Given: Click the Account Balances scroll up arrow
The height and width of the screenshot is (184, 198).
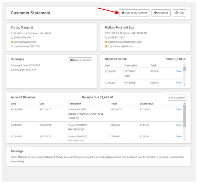Looking at the screenshot, I should tap(184, 103).
